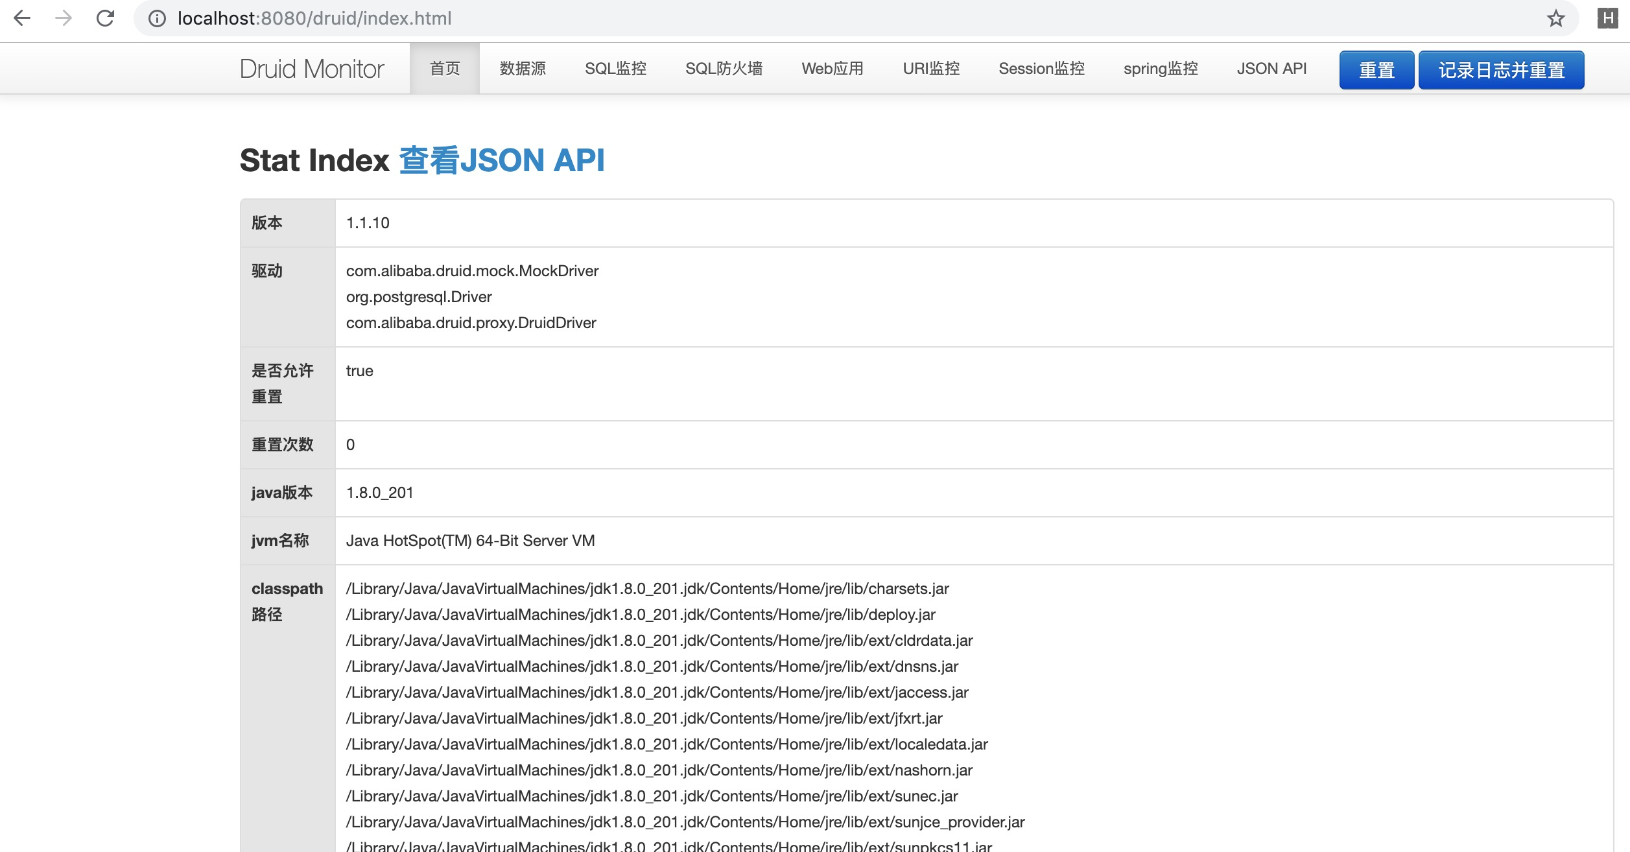The image size is (1630, 852).
Task: Click the reset count value 0
Action: 350,445
